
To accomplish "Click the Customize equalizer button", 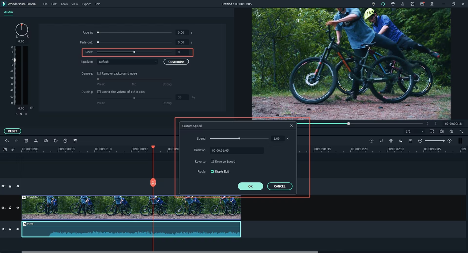I will 176,62.
